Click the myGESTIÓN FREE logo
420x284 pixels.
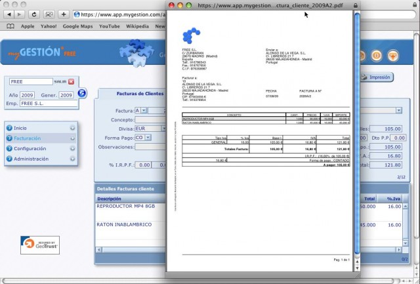click(x=42, y=52)
